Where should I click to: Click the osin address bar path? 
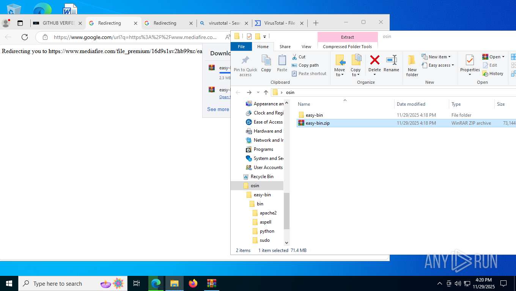[x=290, y=92]
